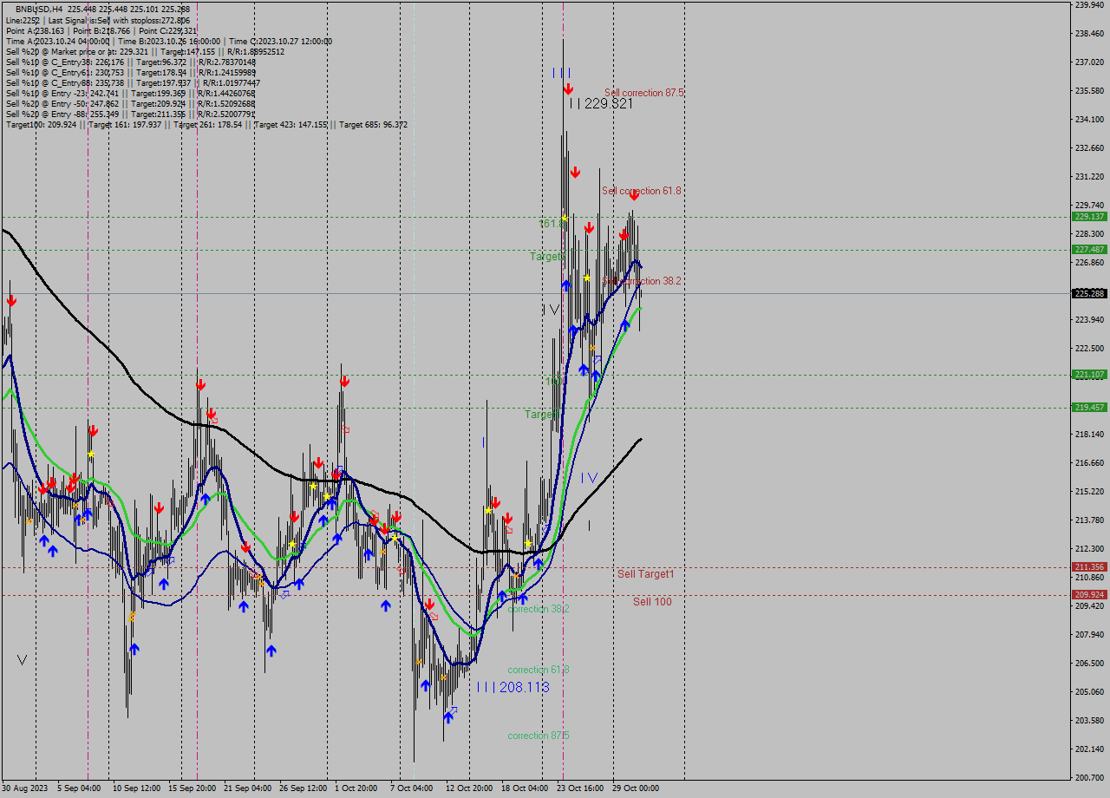
Task: Select the 219.457 green price tag
Action: tap(1089, 408)
